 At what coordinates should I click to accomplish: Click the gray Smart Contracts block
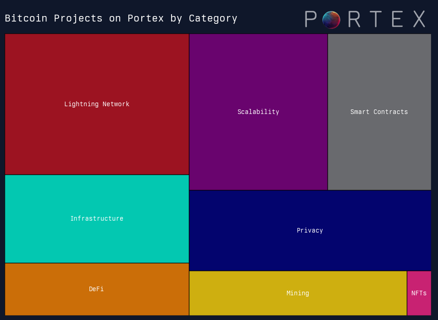coord(379,112)
